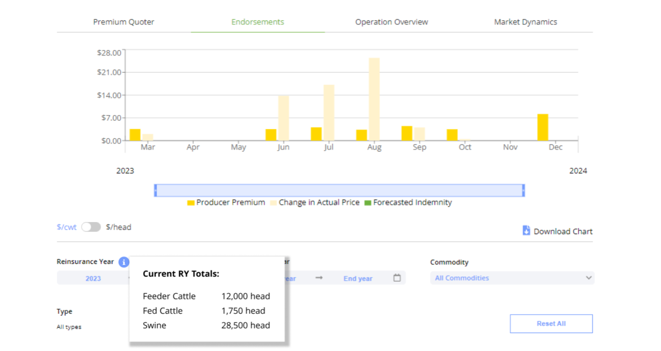This screenshot has height=351, width=661.
Task: Click the Fed Cattle 1,750 head row
Action: click(x=204, y=311)
